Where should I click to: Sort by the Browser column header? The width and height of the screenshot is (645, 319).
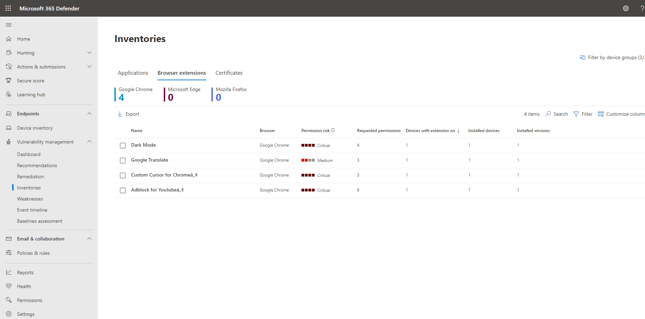[x=267, y=131]
